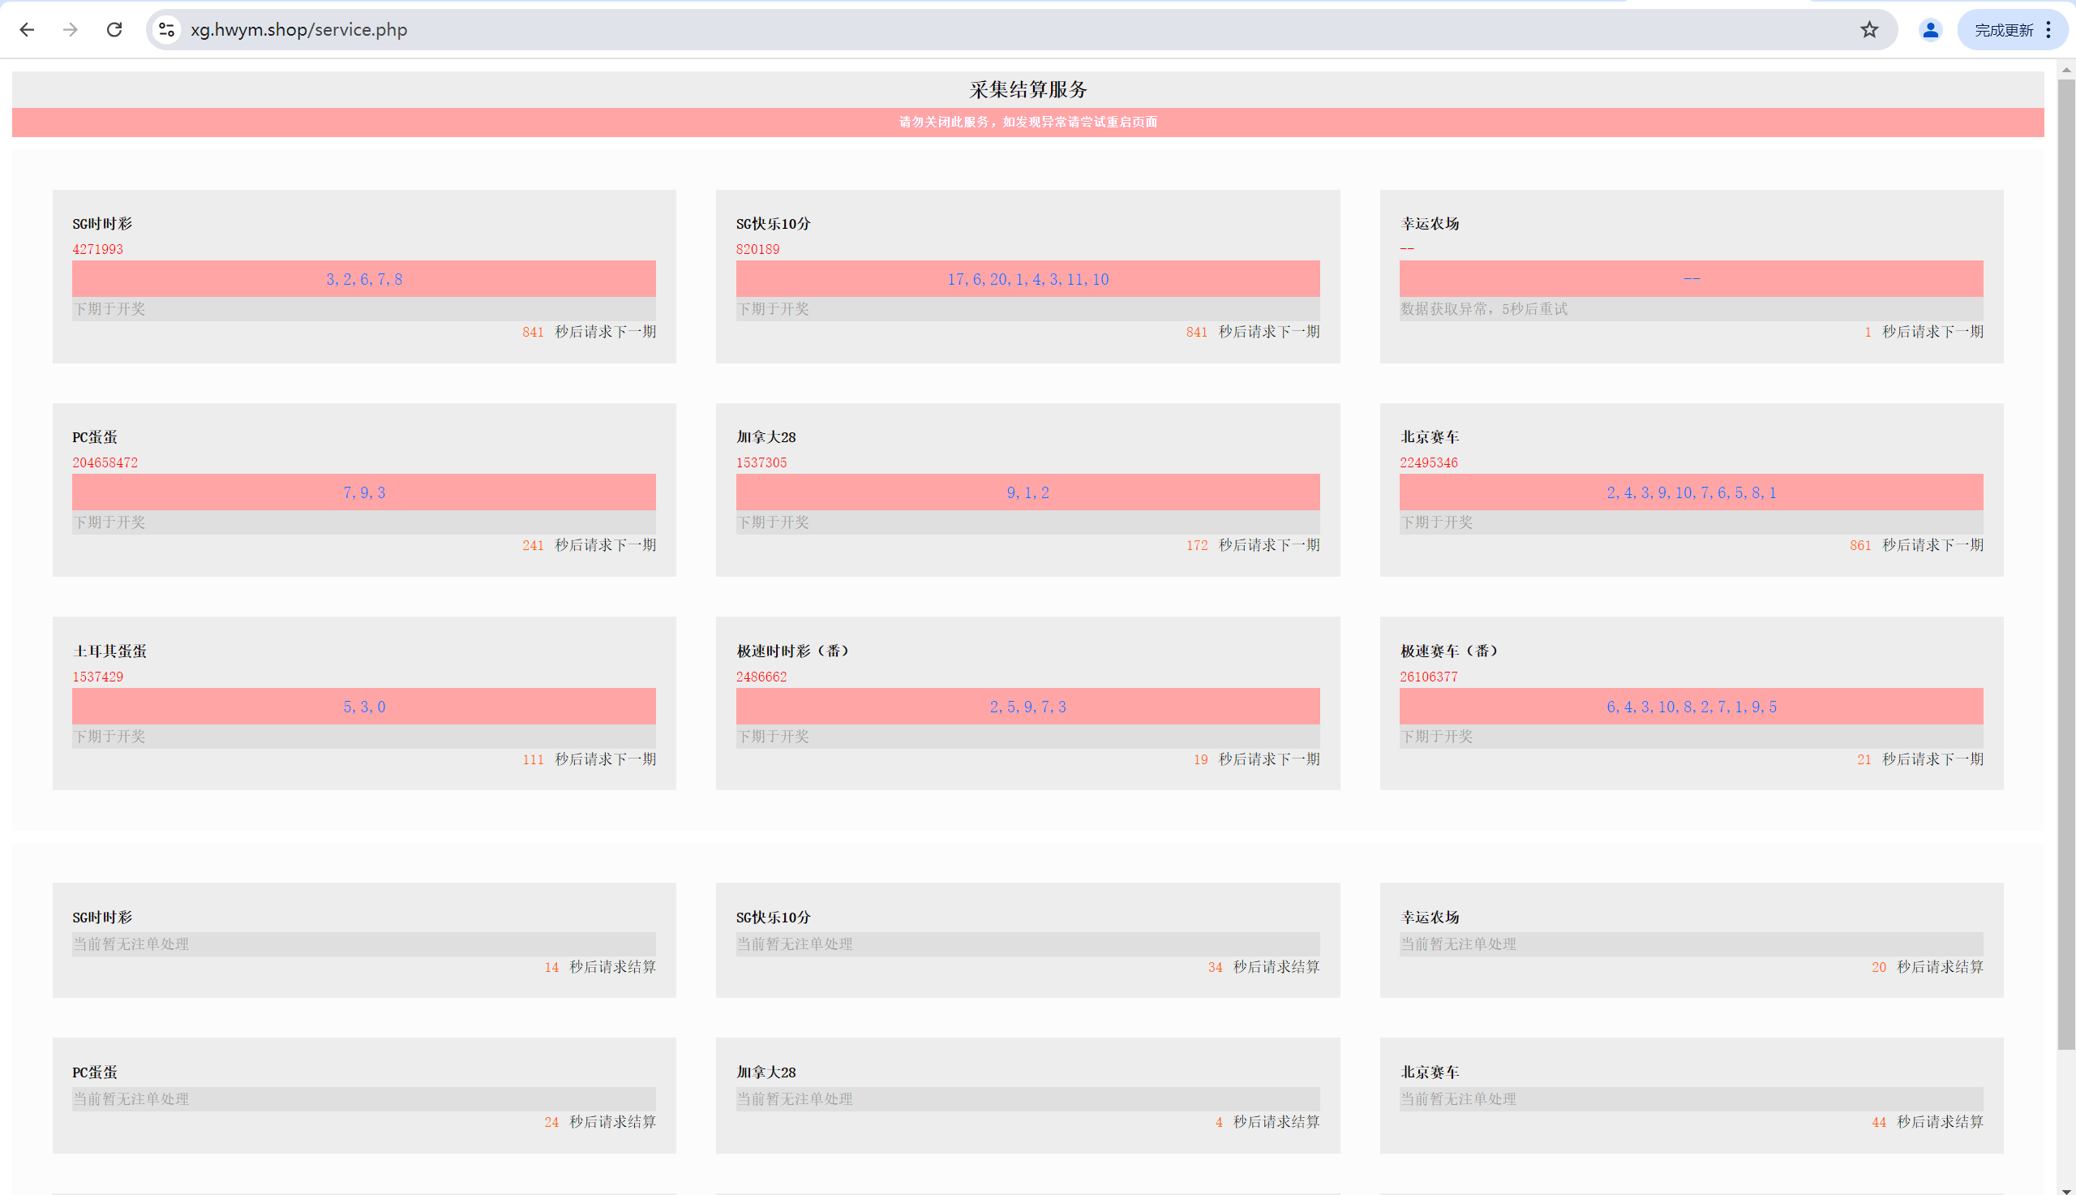The height and width of the screenshot is (1195, 2076).
Task: Click the scrollbar up arrow
Action: tap(2066, 69)
